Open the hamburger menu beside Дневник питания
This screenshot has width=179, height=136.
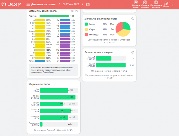tap(28, 4)
